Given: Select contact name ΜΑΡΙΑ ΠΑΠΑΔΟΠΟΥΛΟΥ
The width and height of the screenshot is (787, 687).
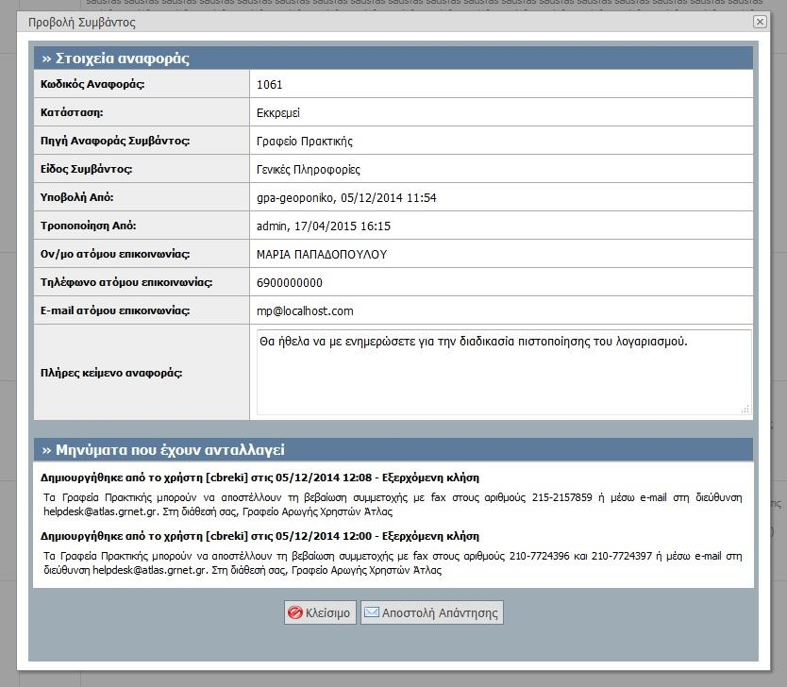Looking at the screenshot, I should (322, 255).
